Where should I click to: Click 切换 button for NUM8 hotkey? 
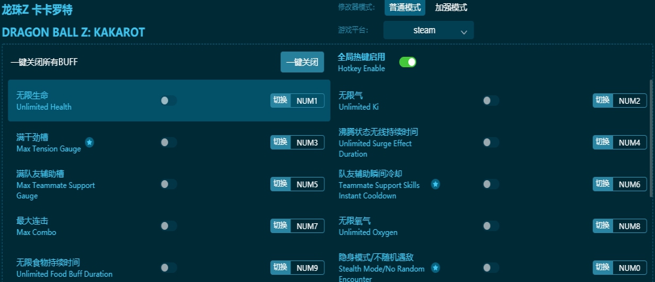(603, 225)
